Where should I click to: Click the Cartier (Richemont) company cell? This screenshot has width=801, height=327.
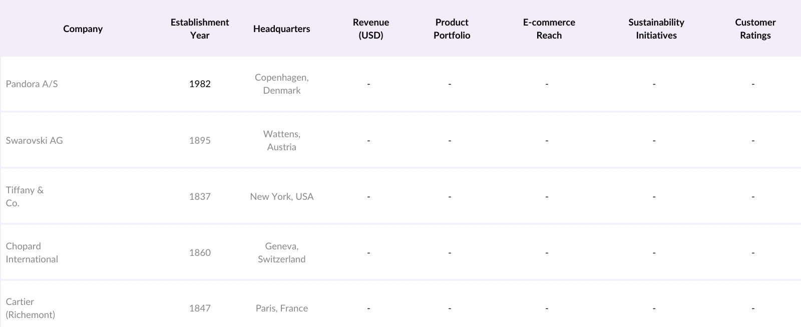click(x=31, y=308)
